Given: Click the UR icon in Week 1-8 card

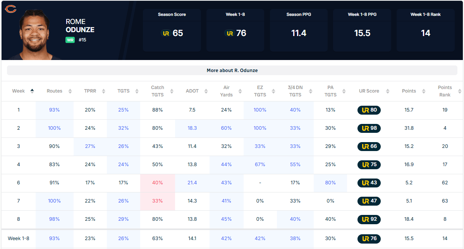Looking at the screenshot, I should [230, 33].
